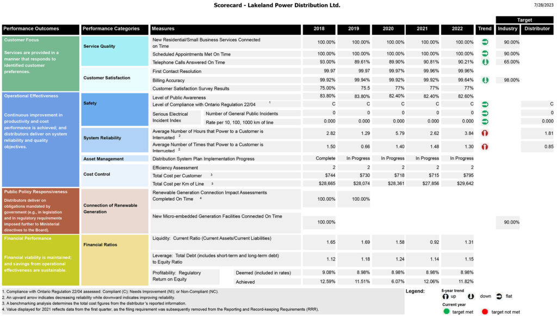Select the System Reliability category cell
The width and height of the screenshot is (557, 316).
pos(115,140)
